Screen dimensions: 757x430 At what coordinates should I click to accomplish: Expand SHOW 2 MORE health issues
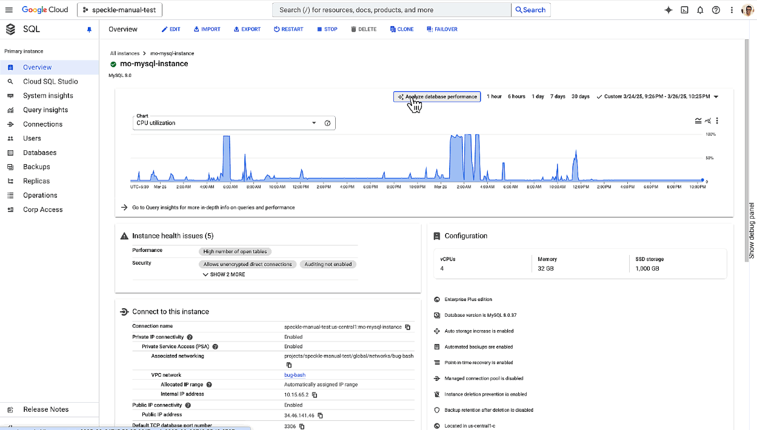point(224,274)
